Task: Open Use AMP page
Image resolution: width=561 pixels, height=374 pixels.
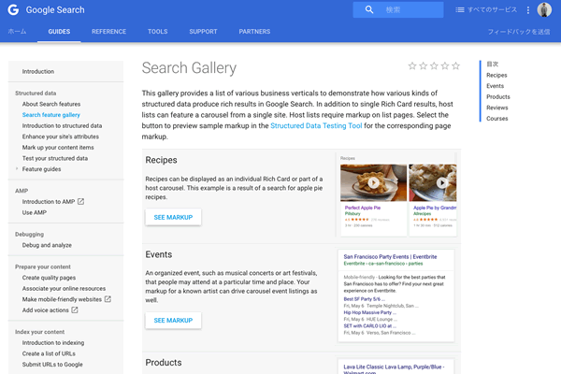Action: pos(35,212)
